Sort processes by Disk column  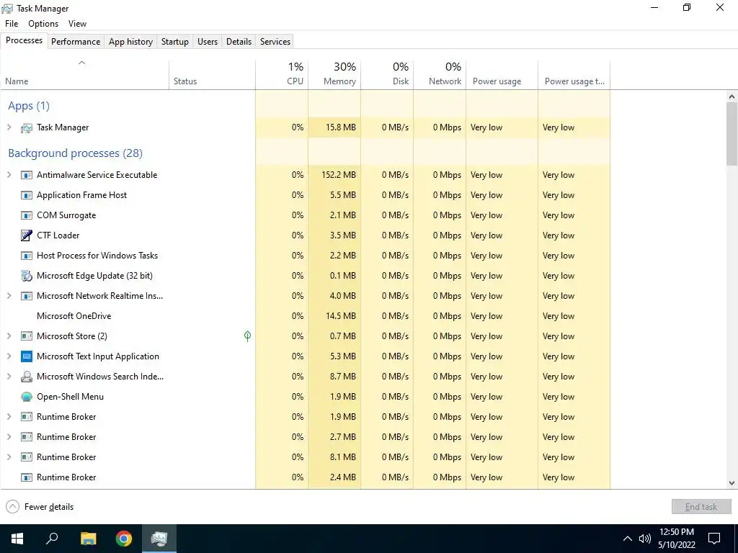(387, 75)
